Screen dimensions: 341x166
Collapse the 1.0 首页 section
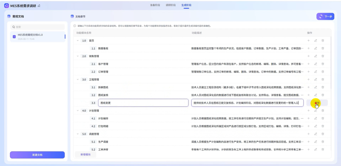(78, 41)
